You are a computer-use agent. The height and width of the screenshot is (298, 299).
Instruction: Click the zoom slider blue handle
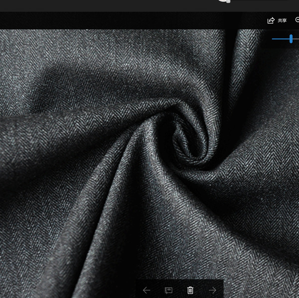(291, 39)
